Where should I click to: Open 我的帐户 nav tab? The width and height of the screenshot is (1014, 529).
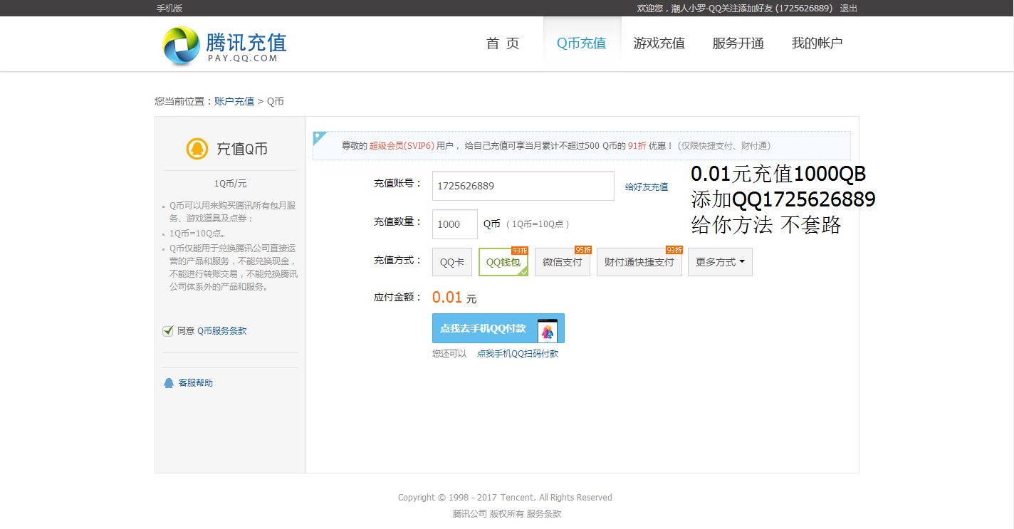click(x=817, y=43)
